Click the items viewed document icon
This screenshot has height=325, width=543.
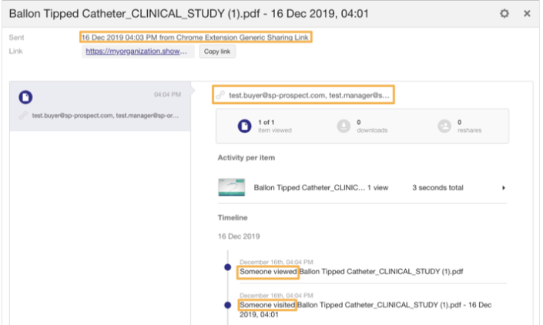coord(243,126)
